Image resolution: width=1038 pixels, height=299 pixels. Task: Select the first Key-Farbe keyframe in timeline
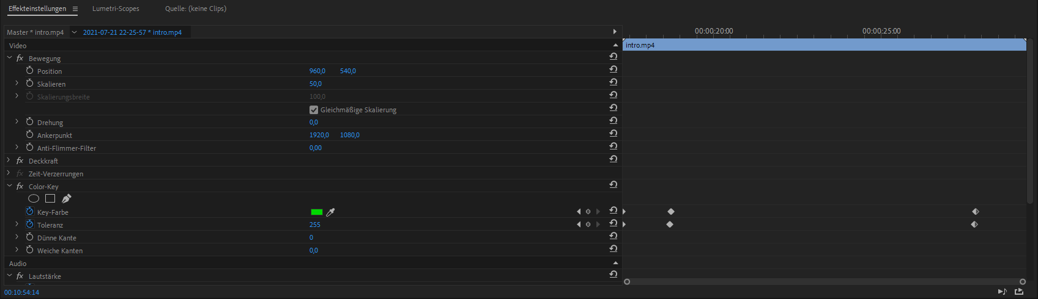pyautogui.click(x=671, y=212)
